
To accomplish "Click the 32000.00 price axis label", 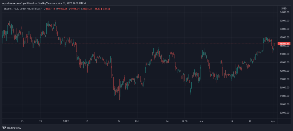I will pos(284,104).
